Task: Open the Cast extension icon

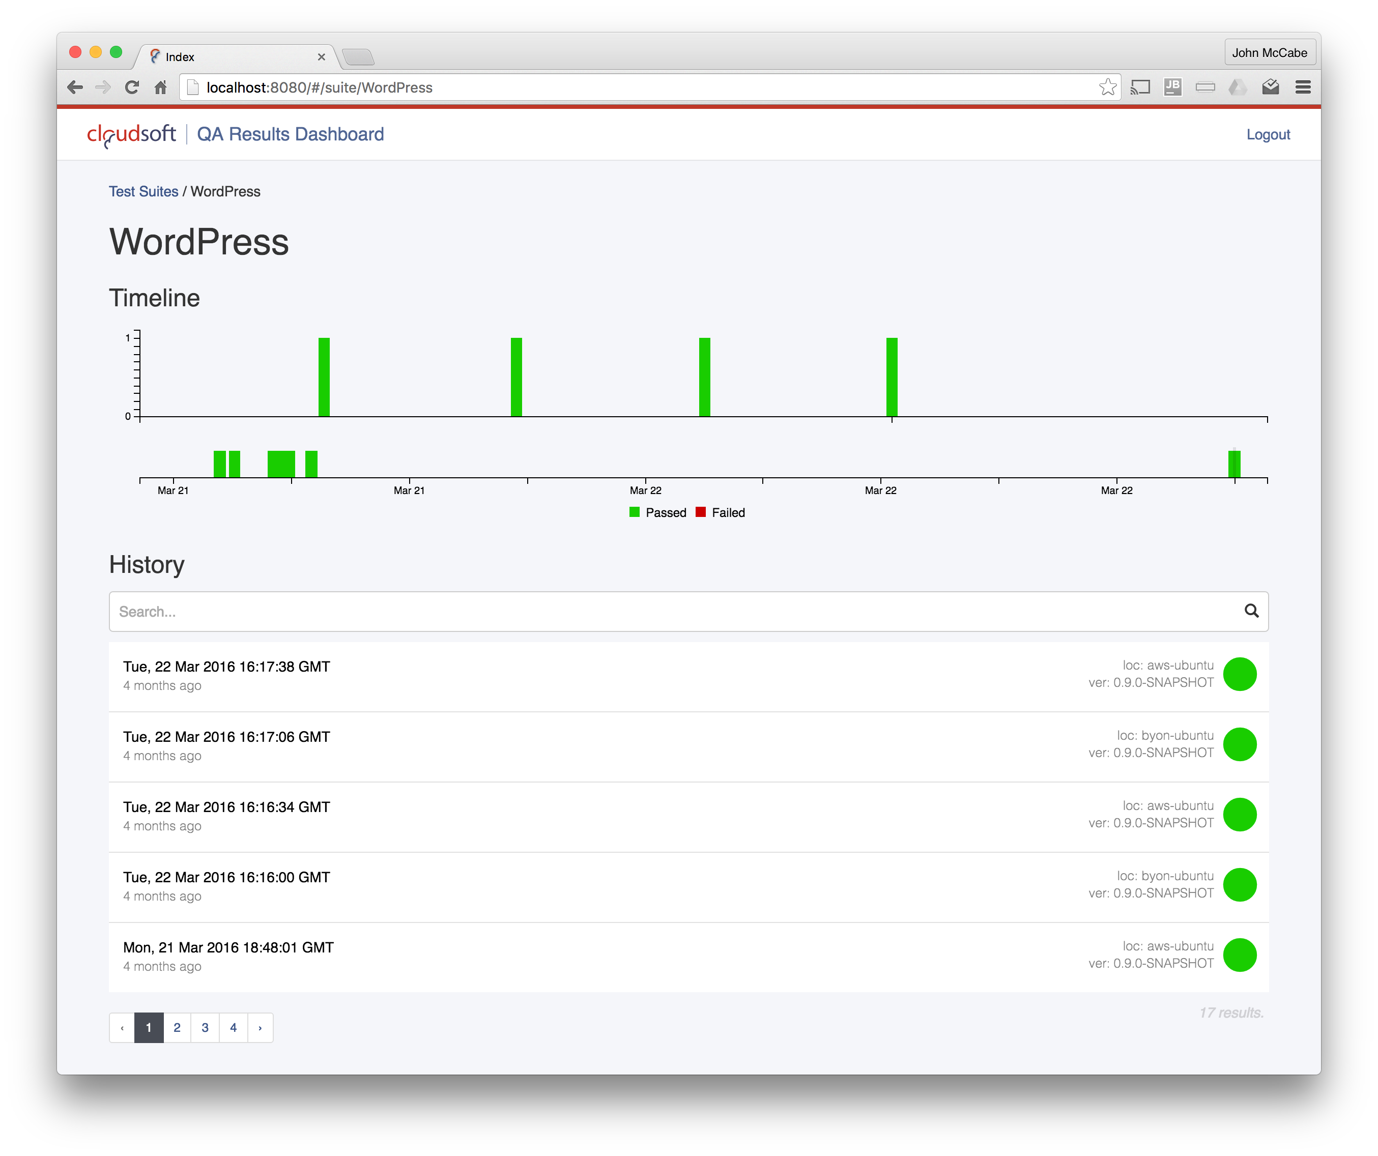Action: (x=1140, y=87)
